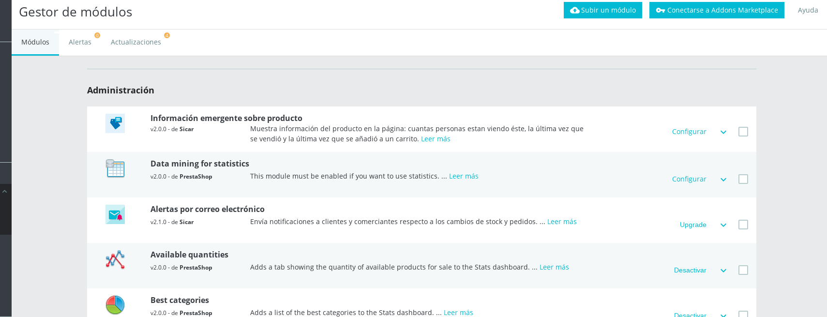827x317 pixels.
Task: Switch to the Alertas tab
Action: [x=80, y=42]
